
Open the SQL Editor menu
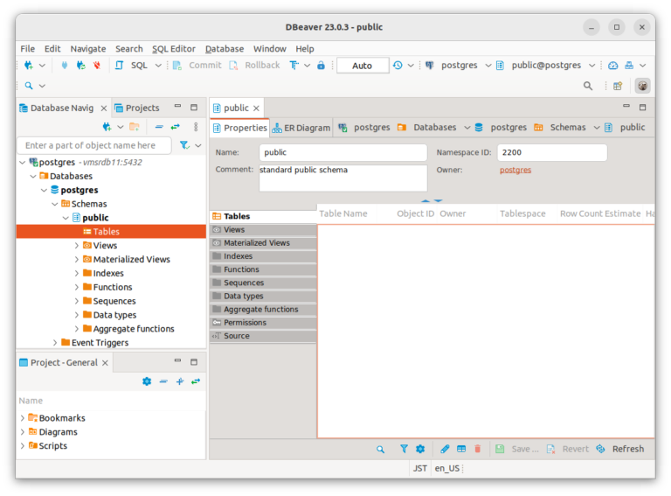pos(173,49)
